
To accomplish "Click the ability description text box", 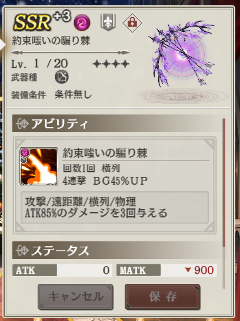I will (115, 207).
